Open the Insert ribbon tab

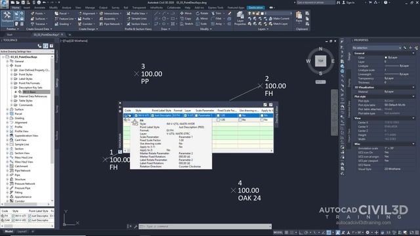(x=27, y=8)
